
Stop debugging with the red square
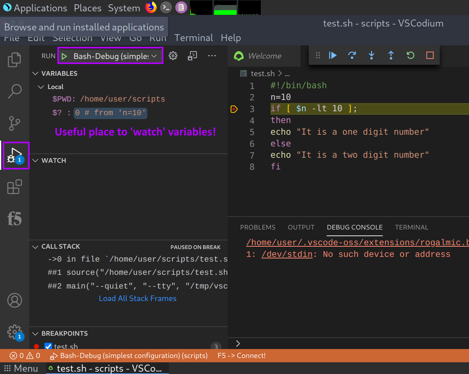point(430,55)
